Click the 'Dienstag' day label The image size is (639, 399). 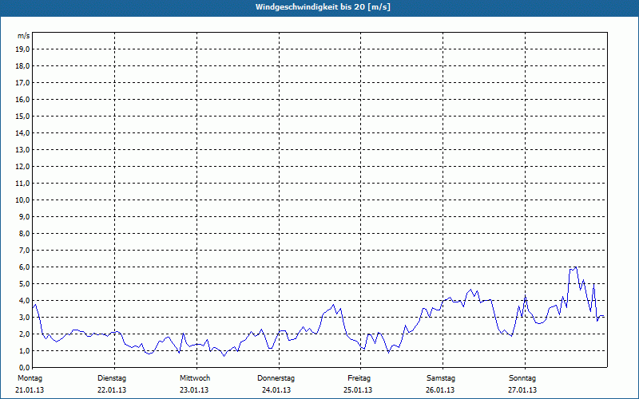112,378
